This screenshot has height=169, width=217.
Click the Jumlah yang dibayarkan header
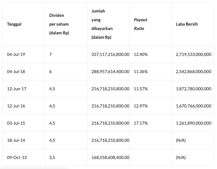102,24
